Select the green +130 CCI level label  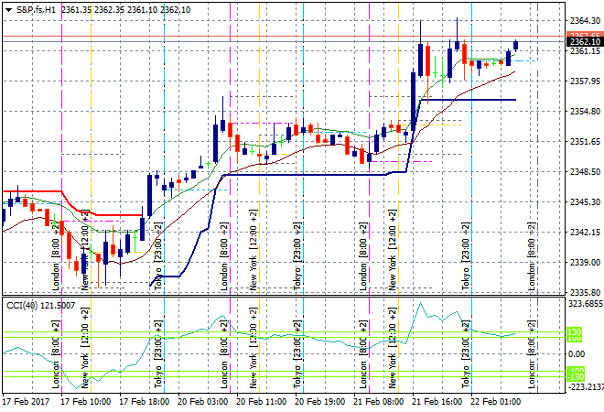[x=573, y=331]
